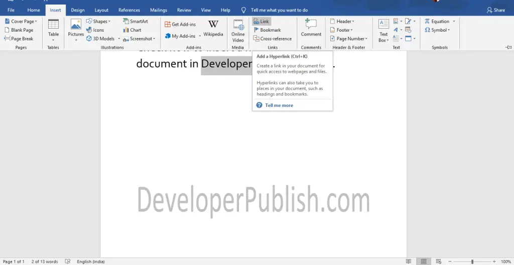Viewport: 514px width, 265px height.
Task: Open Quick Parts in Text group
Action: click(398, 21)
